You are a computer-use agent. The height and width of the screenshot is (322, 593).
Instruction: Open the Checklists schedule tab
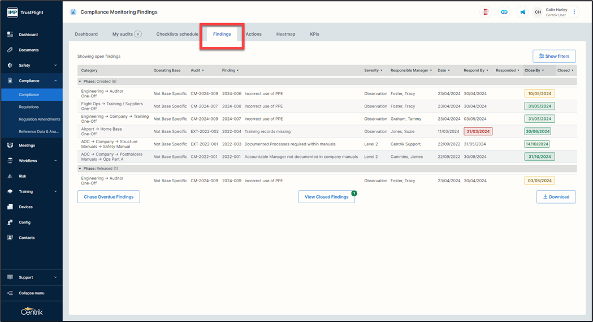click(x=177, y=34)
